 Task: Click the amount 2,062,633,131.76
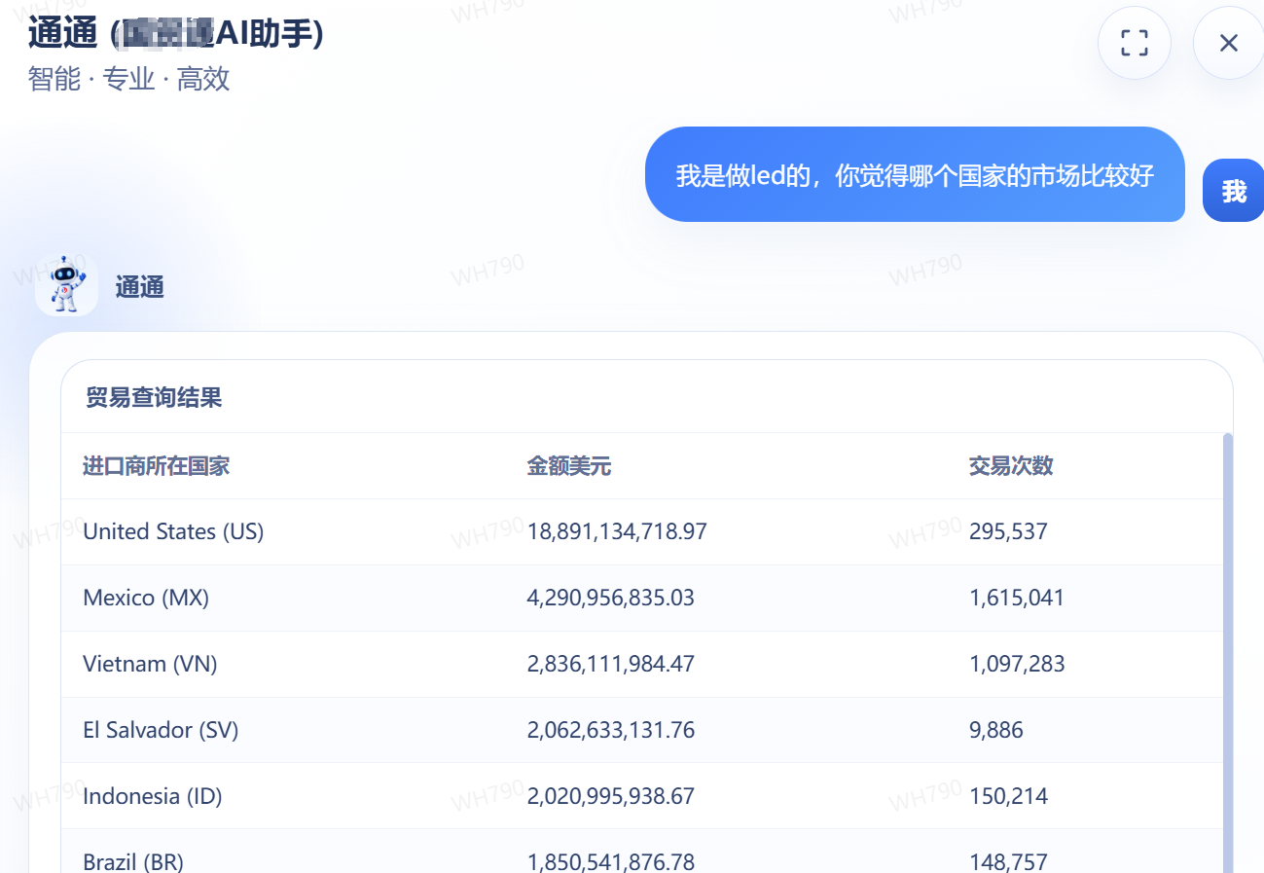[611, 730]
